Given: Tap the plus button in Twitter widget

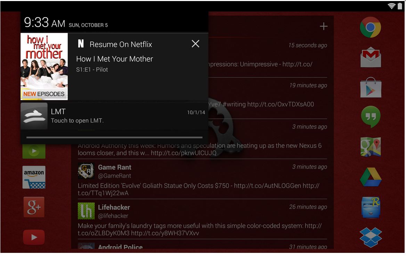Looking at the screenshot, I should [x=323, y=26].
